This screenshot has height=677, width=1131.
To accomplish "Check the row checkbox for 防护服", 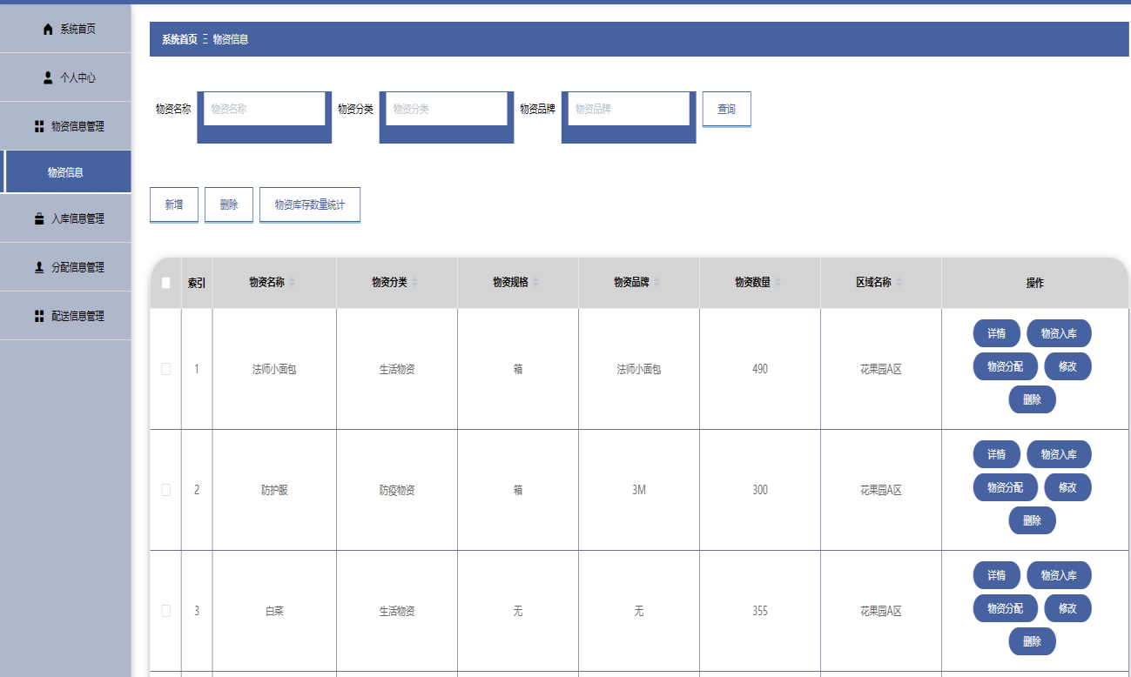I will pos(165,490).
